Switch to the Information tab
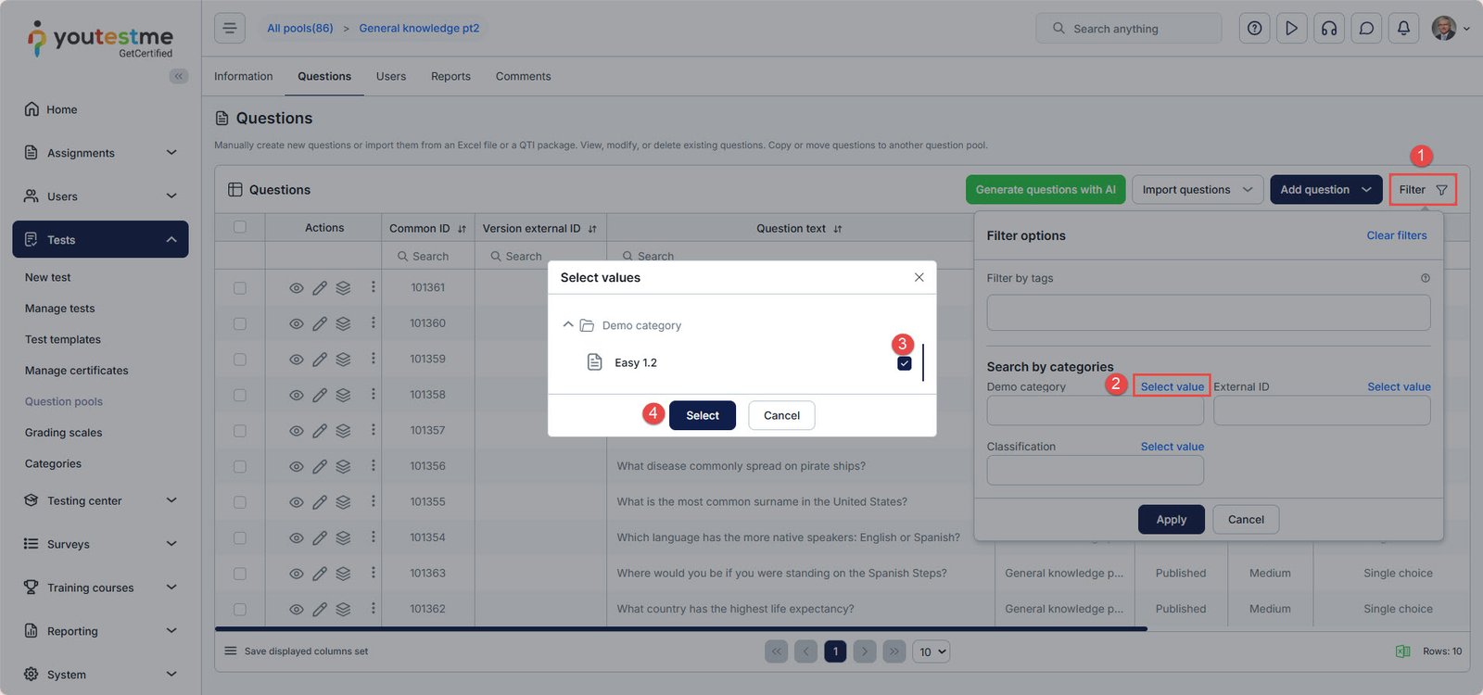Screen dimensions: 1483x695 click(244, 77)
